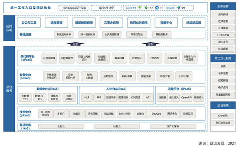Open the 流程管理 application box
The height and width of the screenshot is (147, 239).
(57, 23)
